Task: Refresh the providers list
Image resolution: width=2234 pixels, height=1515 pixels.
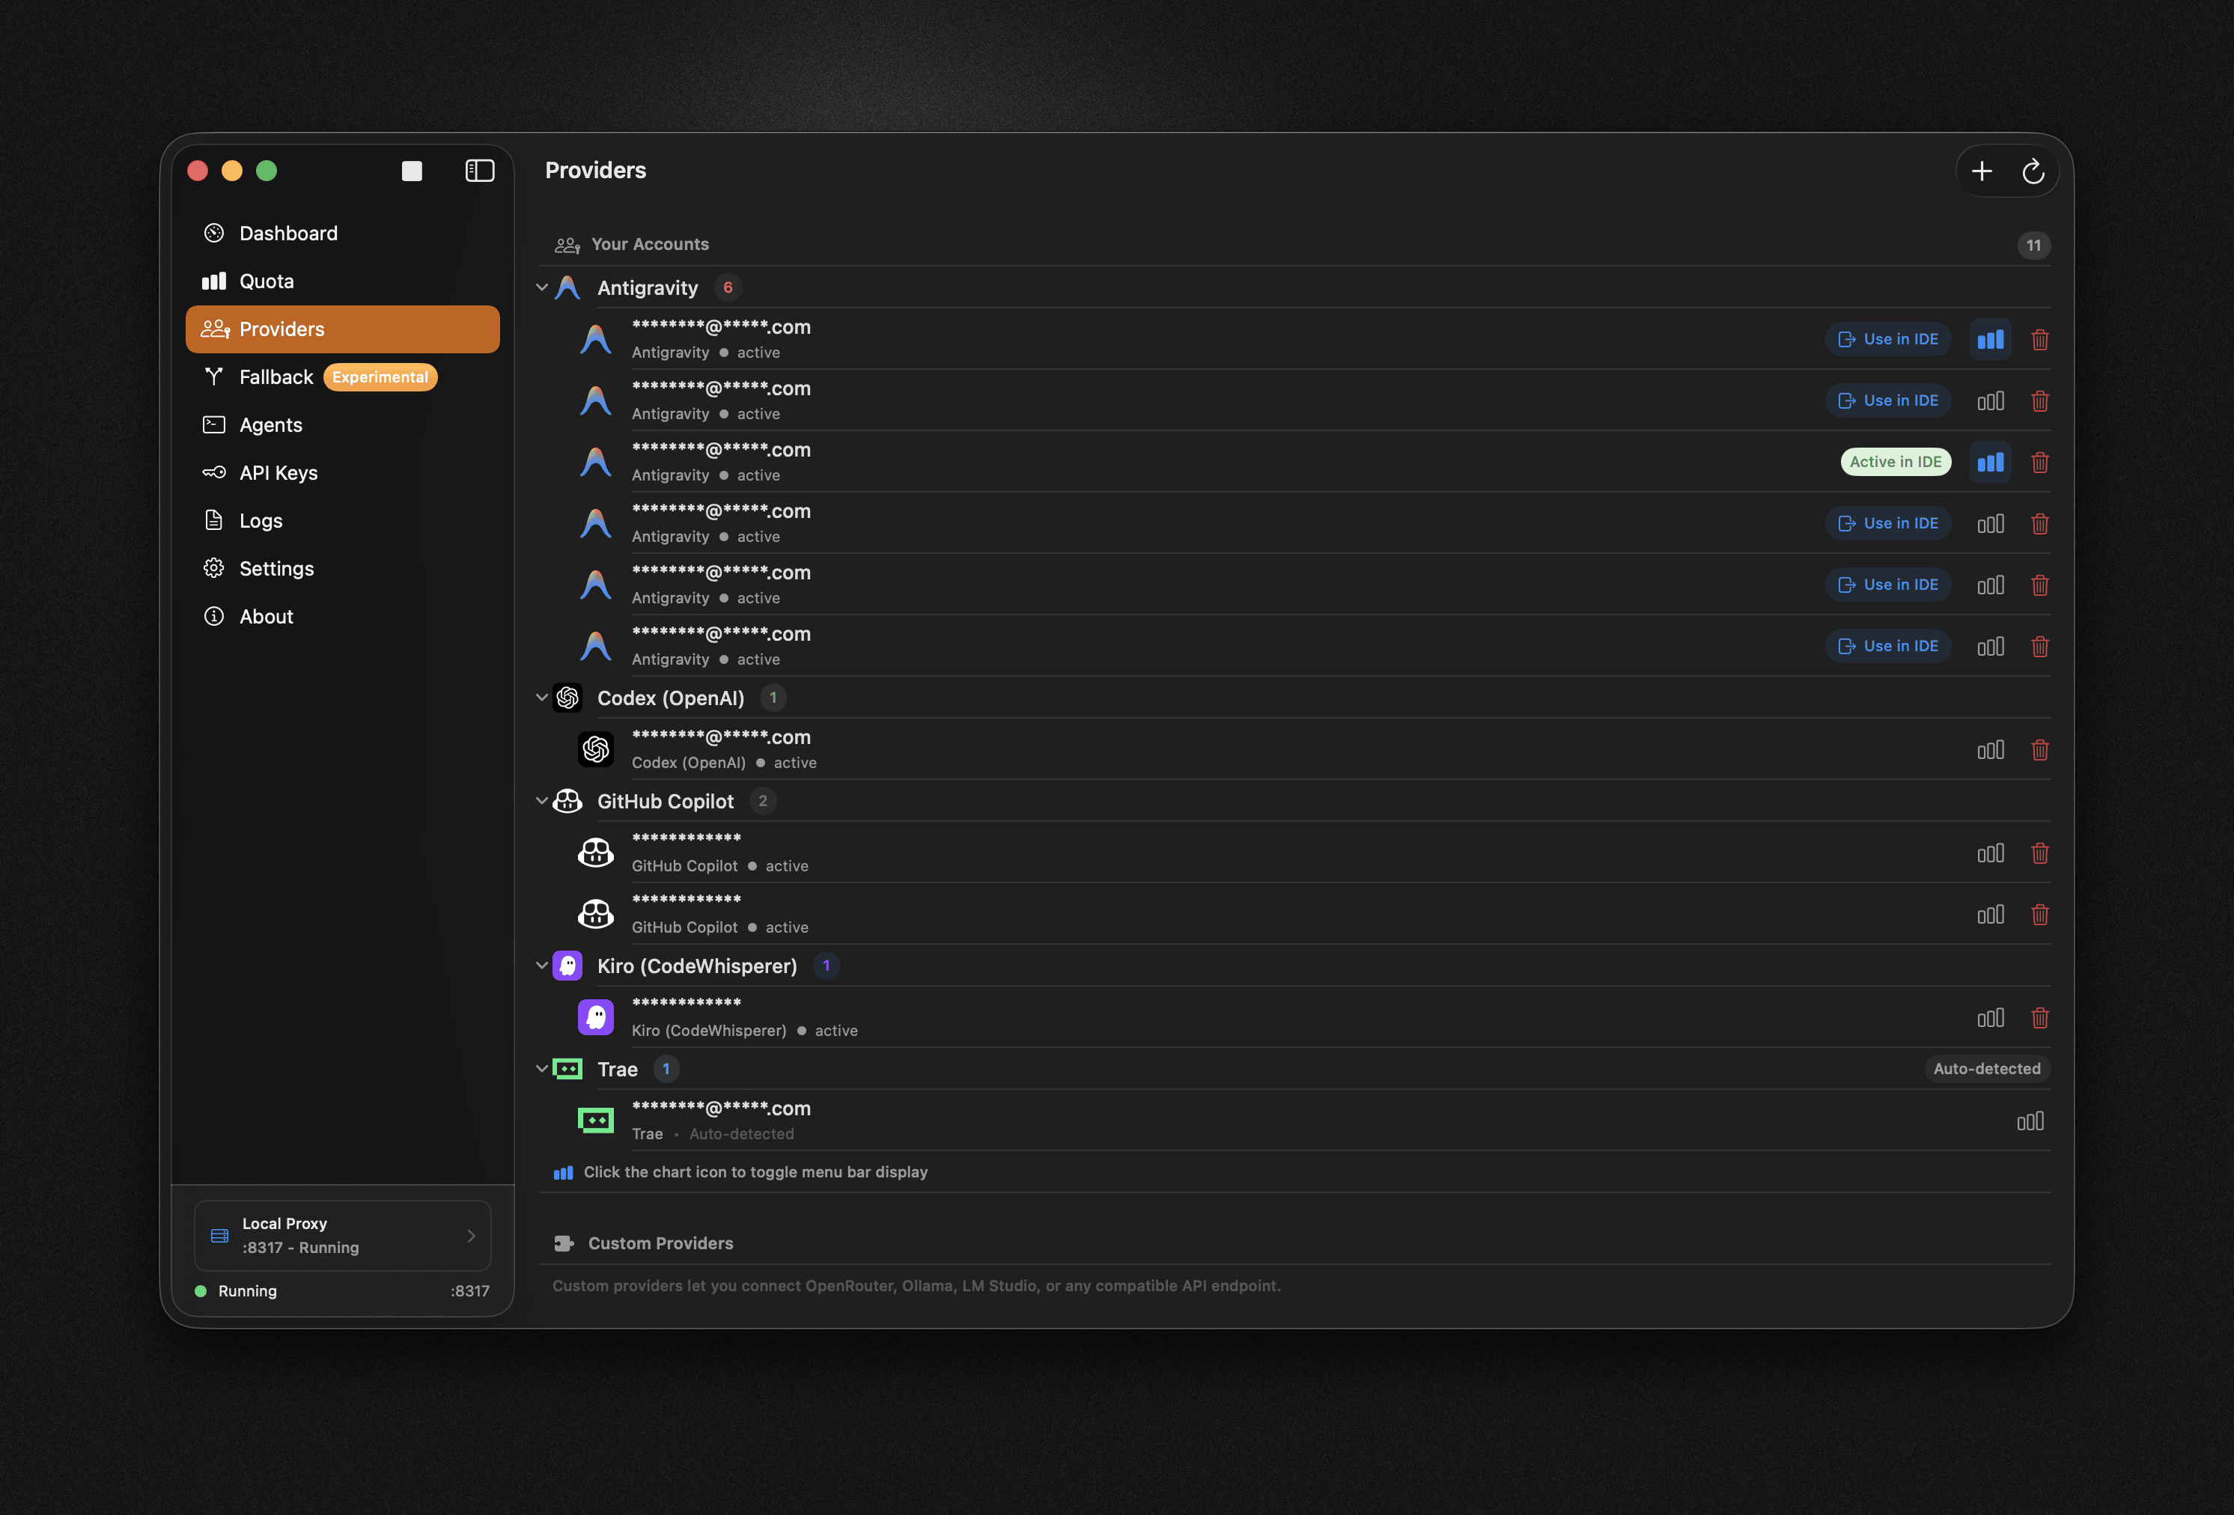Action: coord(2032,171)
